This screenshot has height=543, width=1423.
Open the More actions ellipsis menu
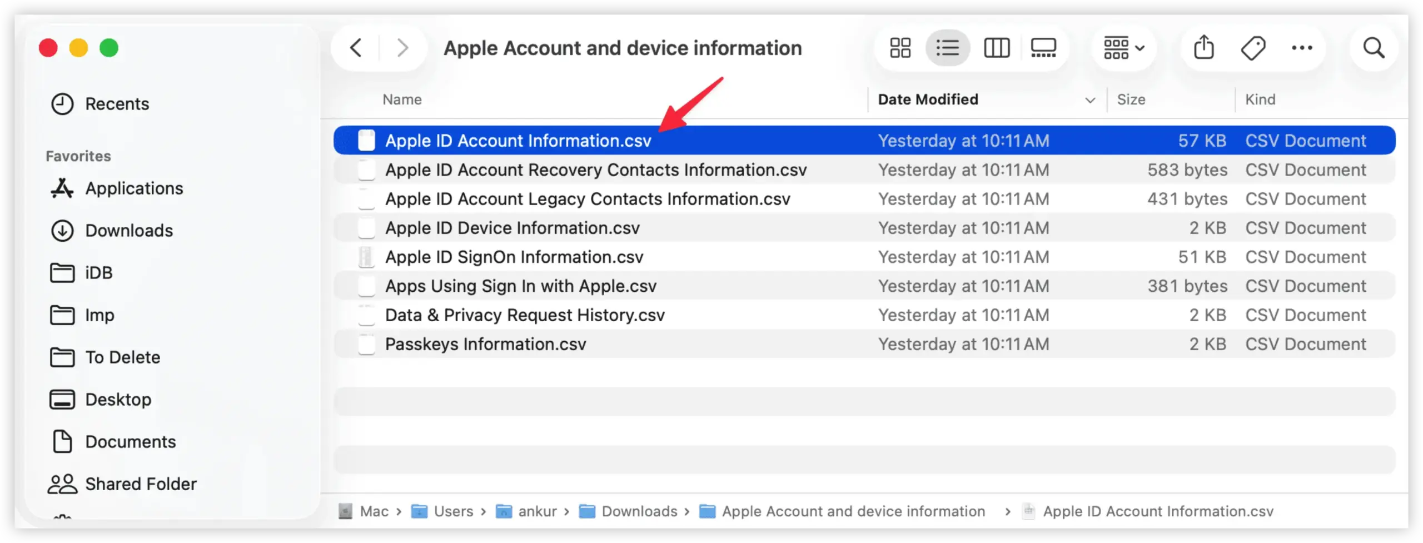pyautogui.click(x=1302, y=48)
